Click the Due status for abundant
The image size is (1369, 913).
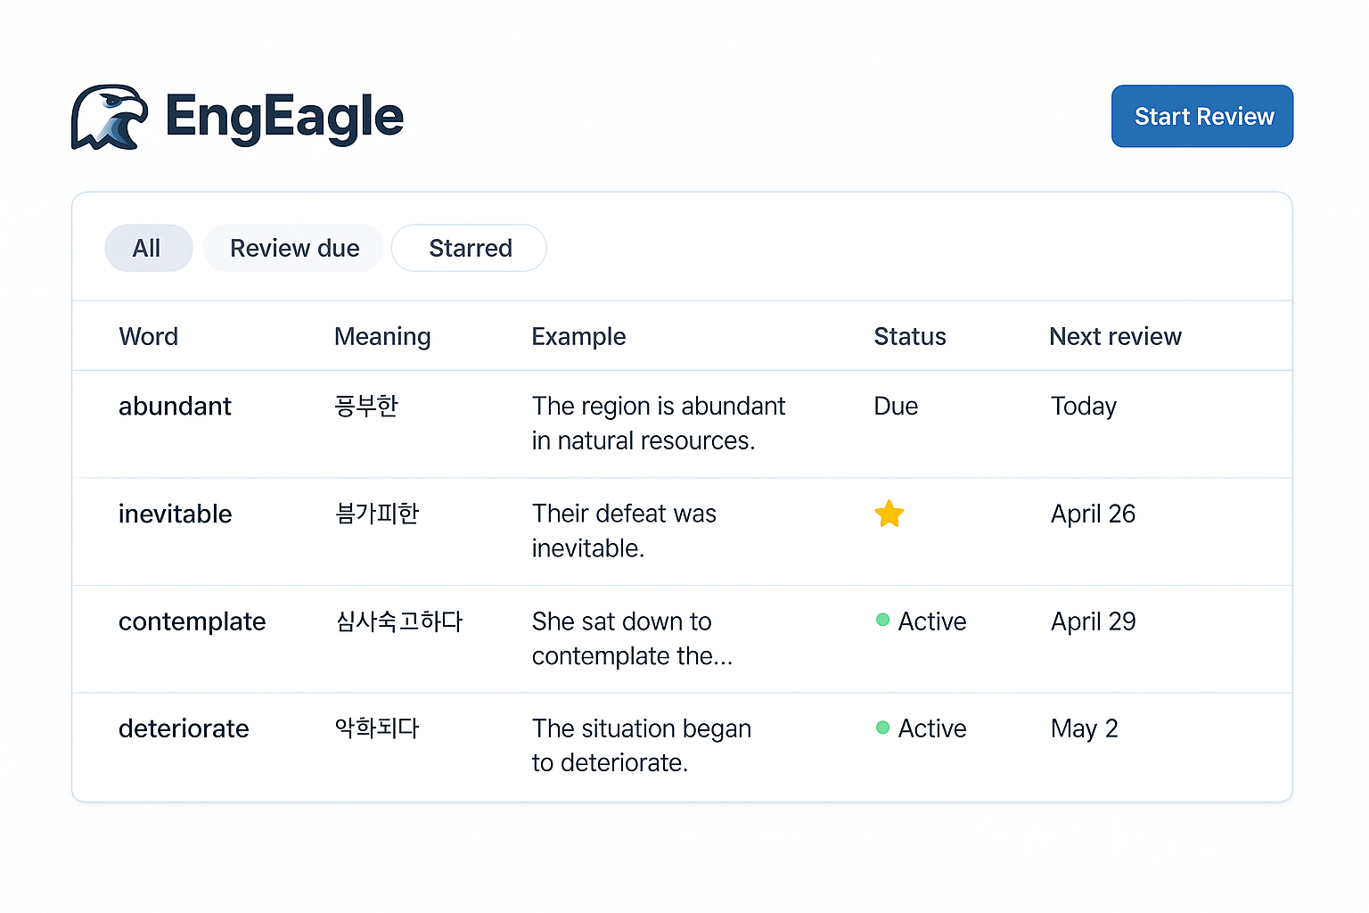pyautogui.click(x=896, y=407)
